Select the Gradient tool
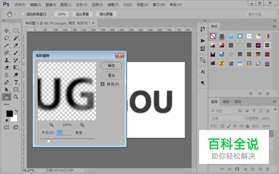The height and width of the screenshot is (174, 279). 16,67
